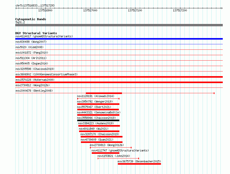Click the red bar of esv2570228

pos(119,82)
